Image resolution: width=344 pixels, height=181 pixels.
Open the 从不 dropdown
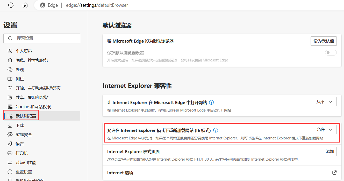coord(325,101)
